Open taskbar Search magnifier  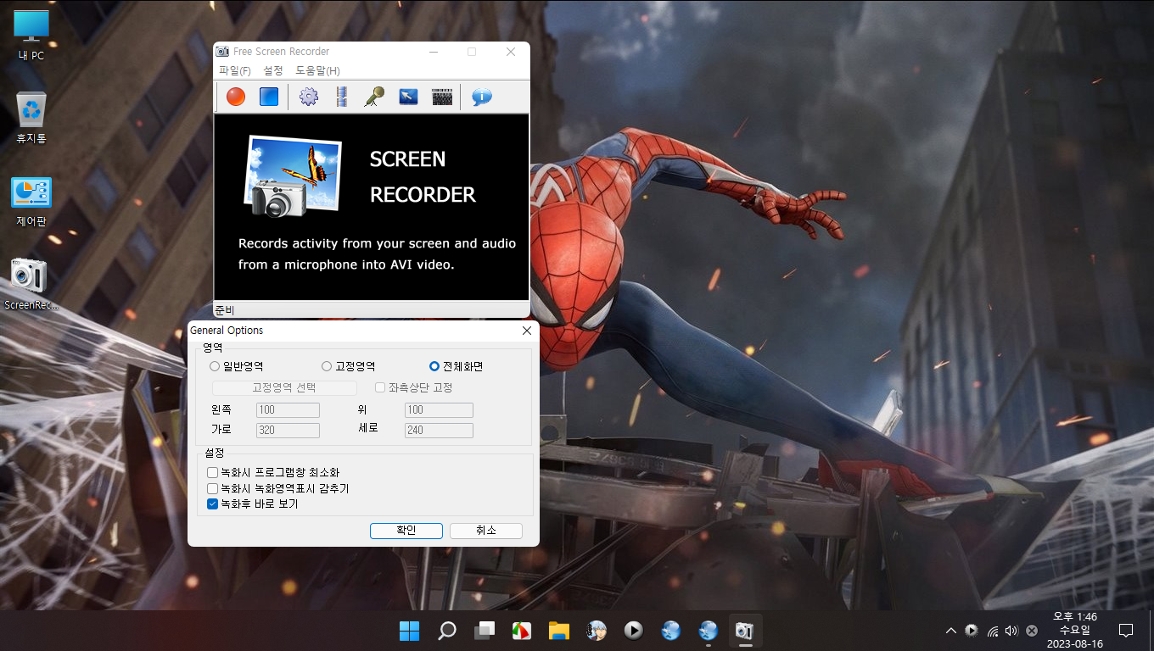[x=447, y=631]
